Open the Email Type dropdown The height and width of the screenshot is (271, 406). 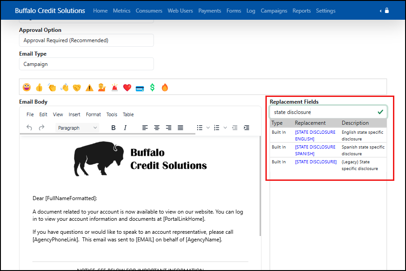pyautogui.click(x=87, y=64)
